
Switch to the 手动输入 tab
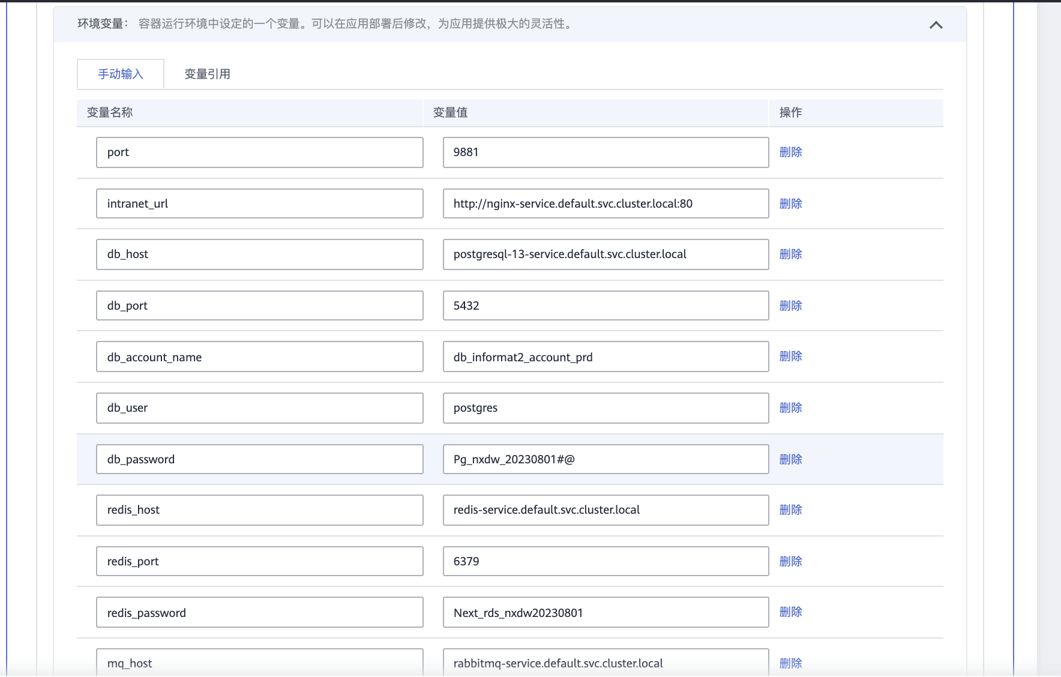coord(121,74)
